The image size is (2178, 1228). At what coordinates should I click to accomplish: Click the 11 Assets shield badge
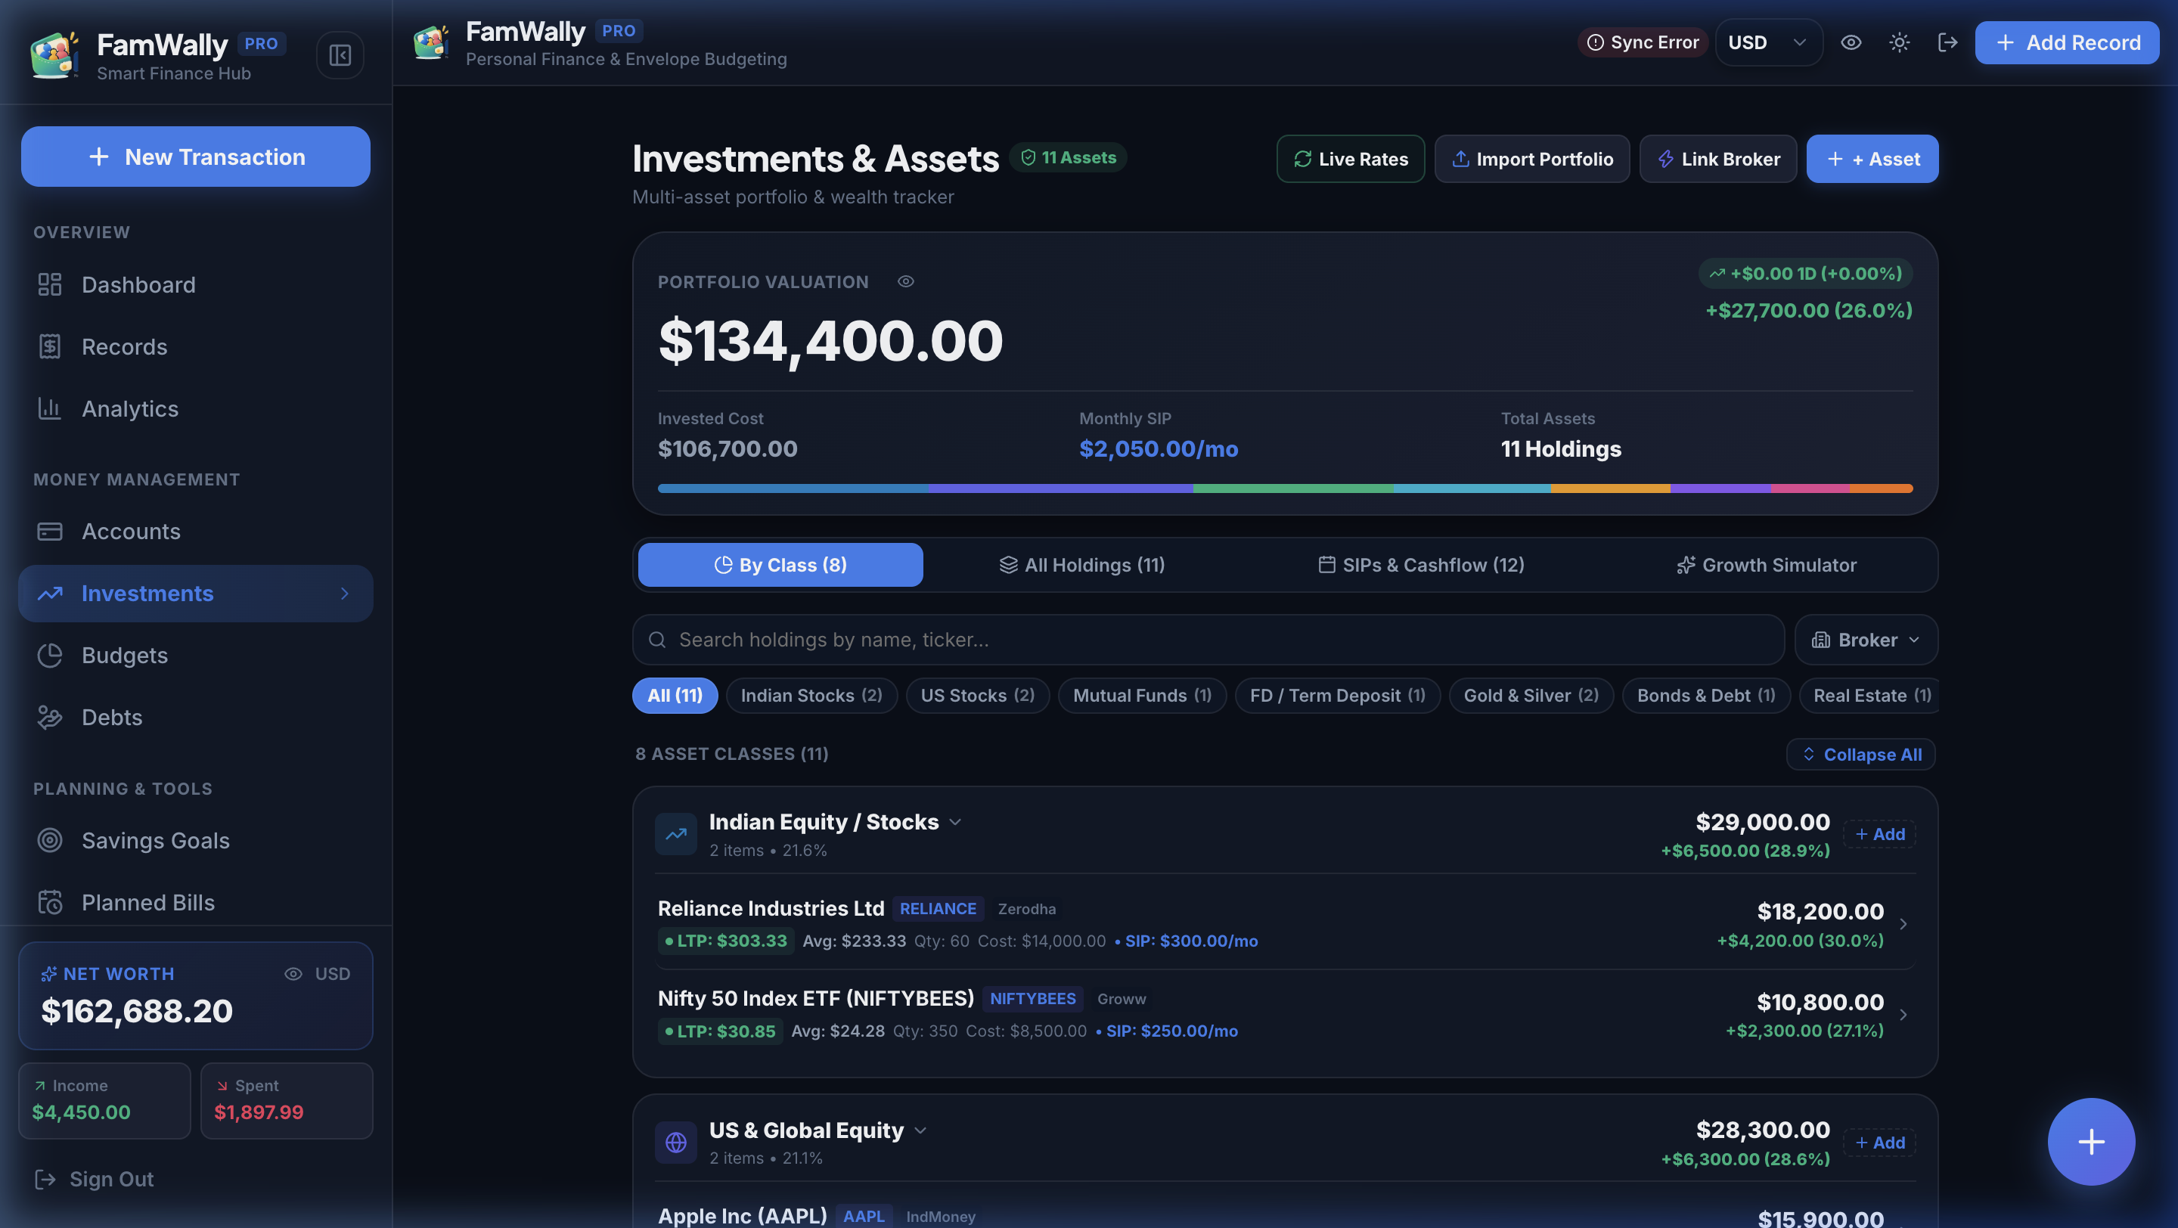coord(1068,157)
